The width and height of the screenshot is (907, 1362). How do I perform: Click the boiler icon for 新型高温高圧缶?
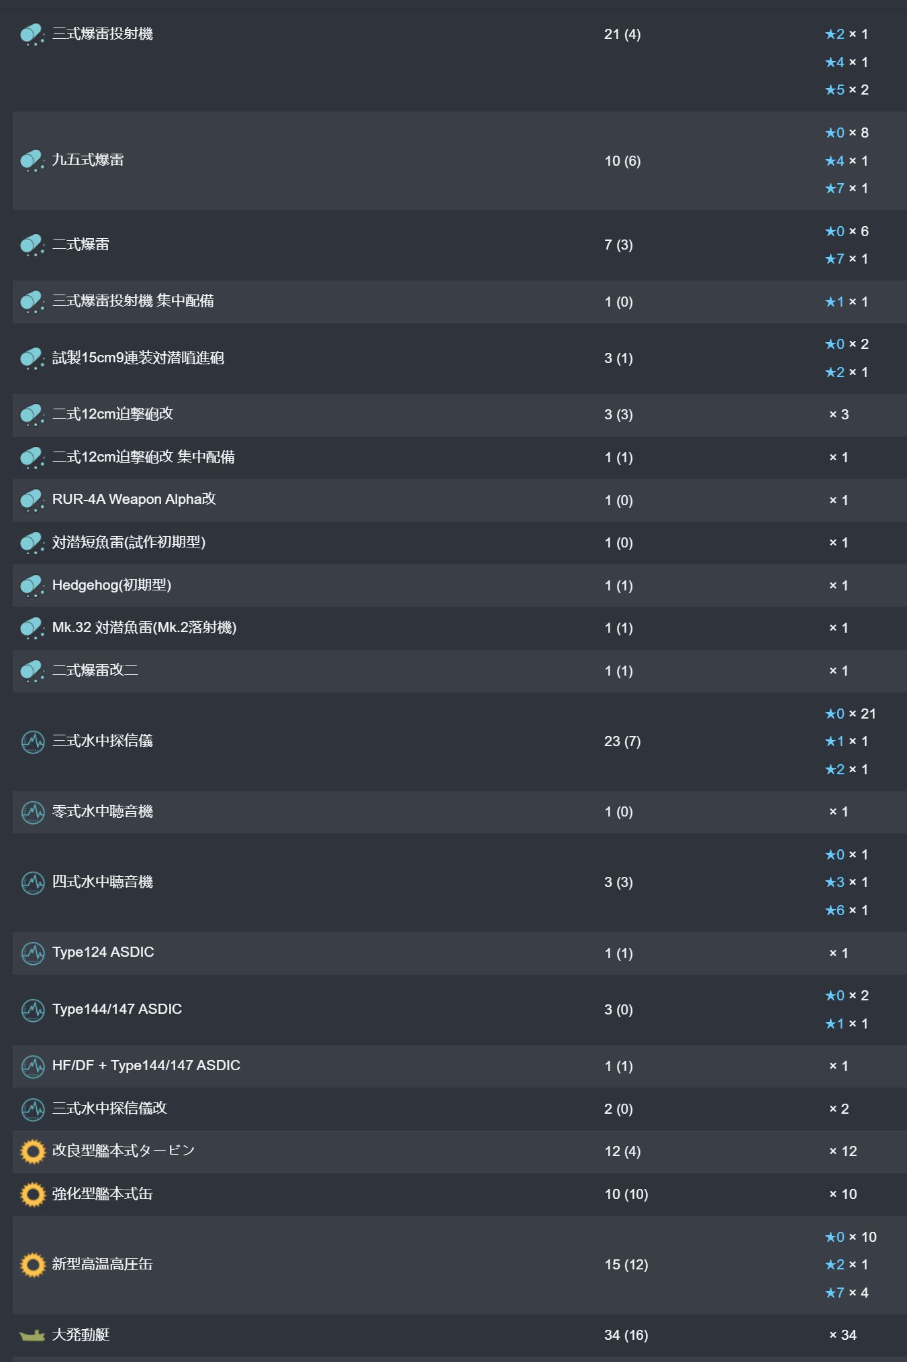[x=33, y=1265]
